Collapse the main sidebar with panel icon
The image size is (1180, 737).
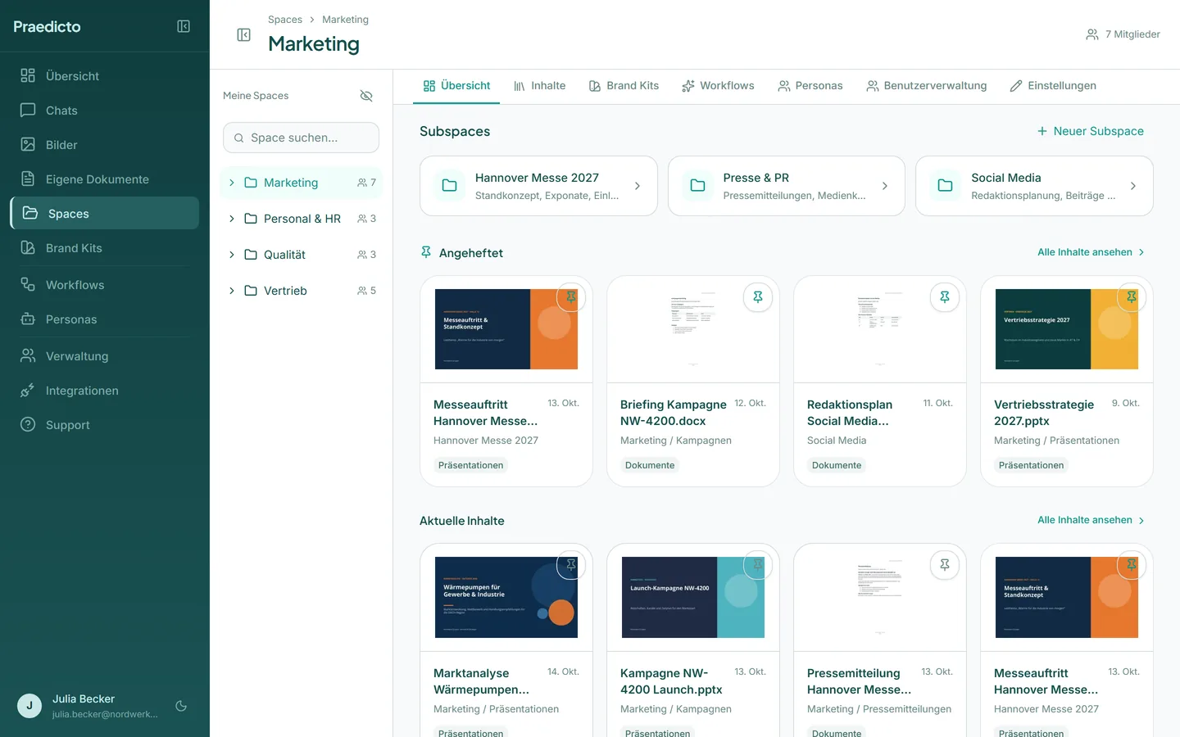(184, 26)
